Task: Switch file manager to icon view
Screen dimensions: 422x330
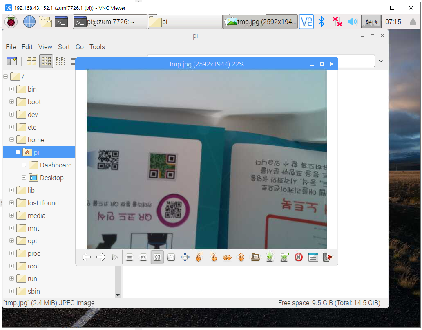Action: point(31,61)
